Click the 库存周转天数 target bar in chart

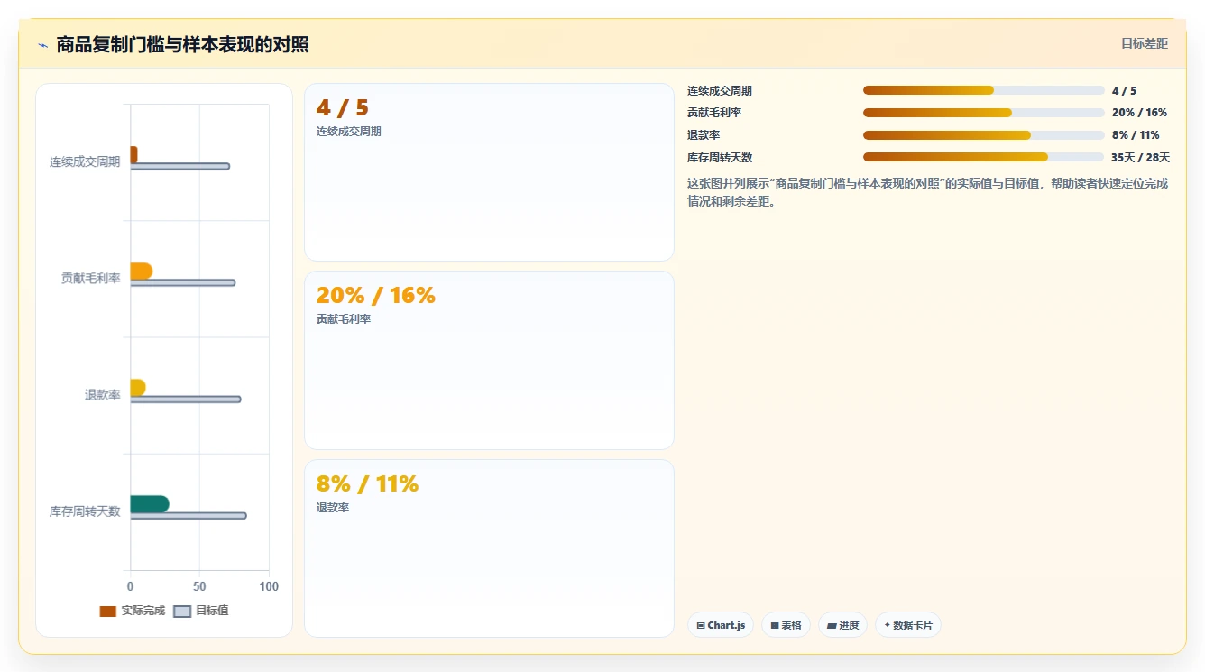[188, 516]
